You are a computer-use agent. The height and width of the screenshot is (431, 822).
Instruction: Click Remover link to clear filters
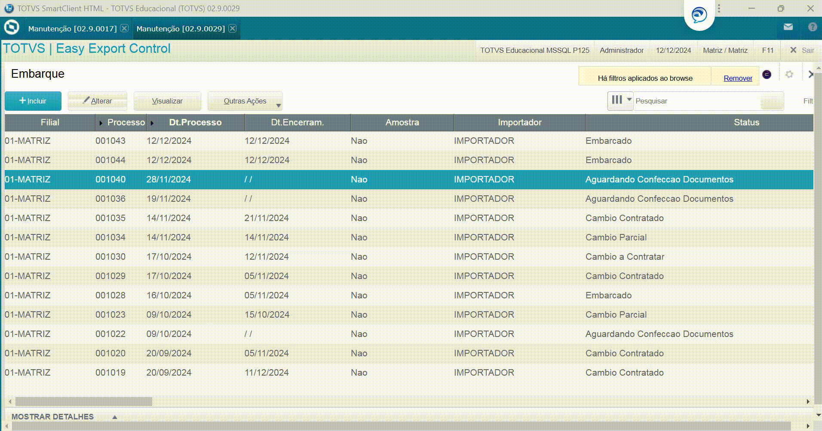click(x=738, y=78)
